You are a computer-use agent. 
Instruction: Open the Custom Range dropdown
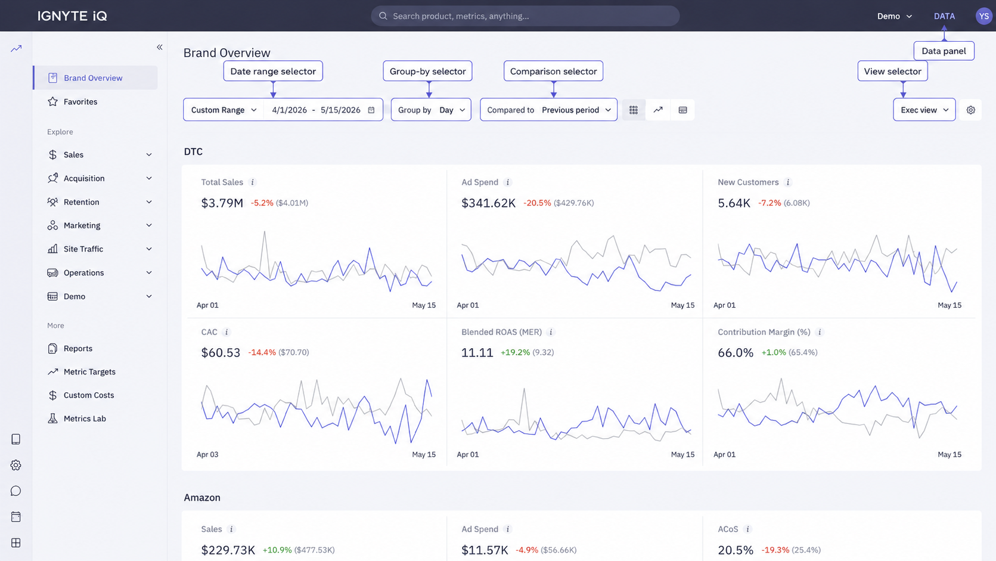[224, 110]
